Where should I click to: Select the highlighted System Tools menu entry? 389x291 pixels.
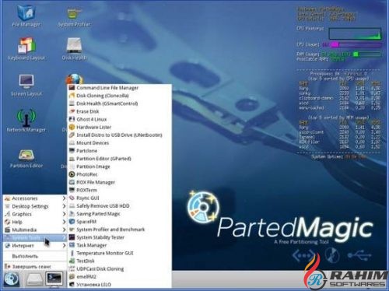point(35,237)
